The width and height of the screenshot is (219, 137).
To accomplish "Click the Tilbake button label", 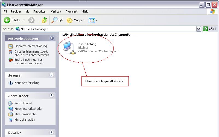I will coord(16,20).
